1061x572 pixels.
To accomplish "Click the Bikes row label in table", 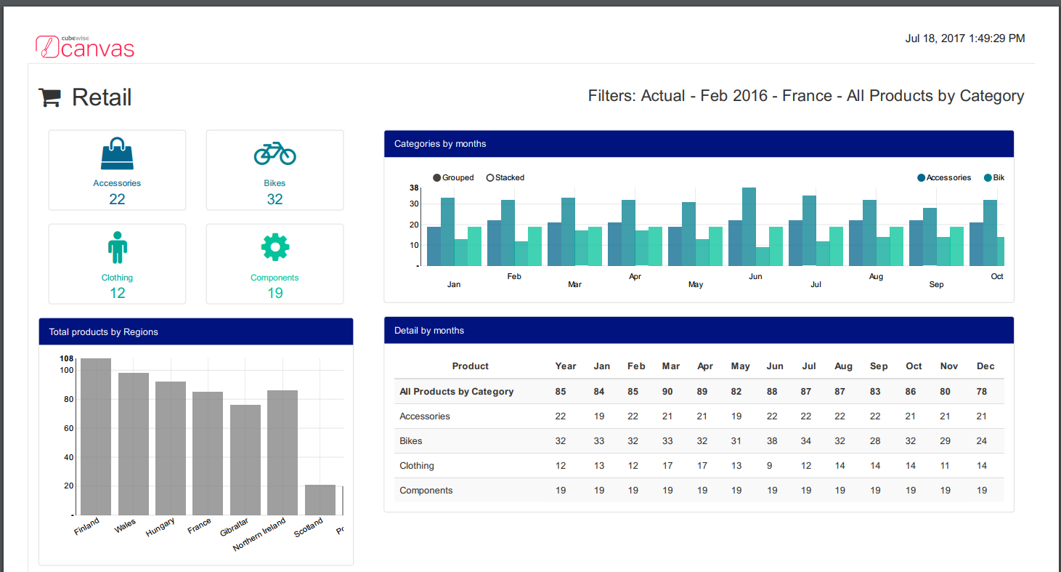I will (411, 441).
